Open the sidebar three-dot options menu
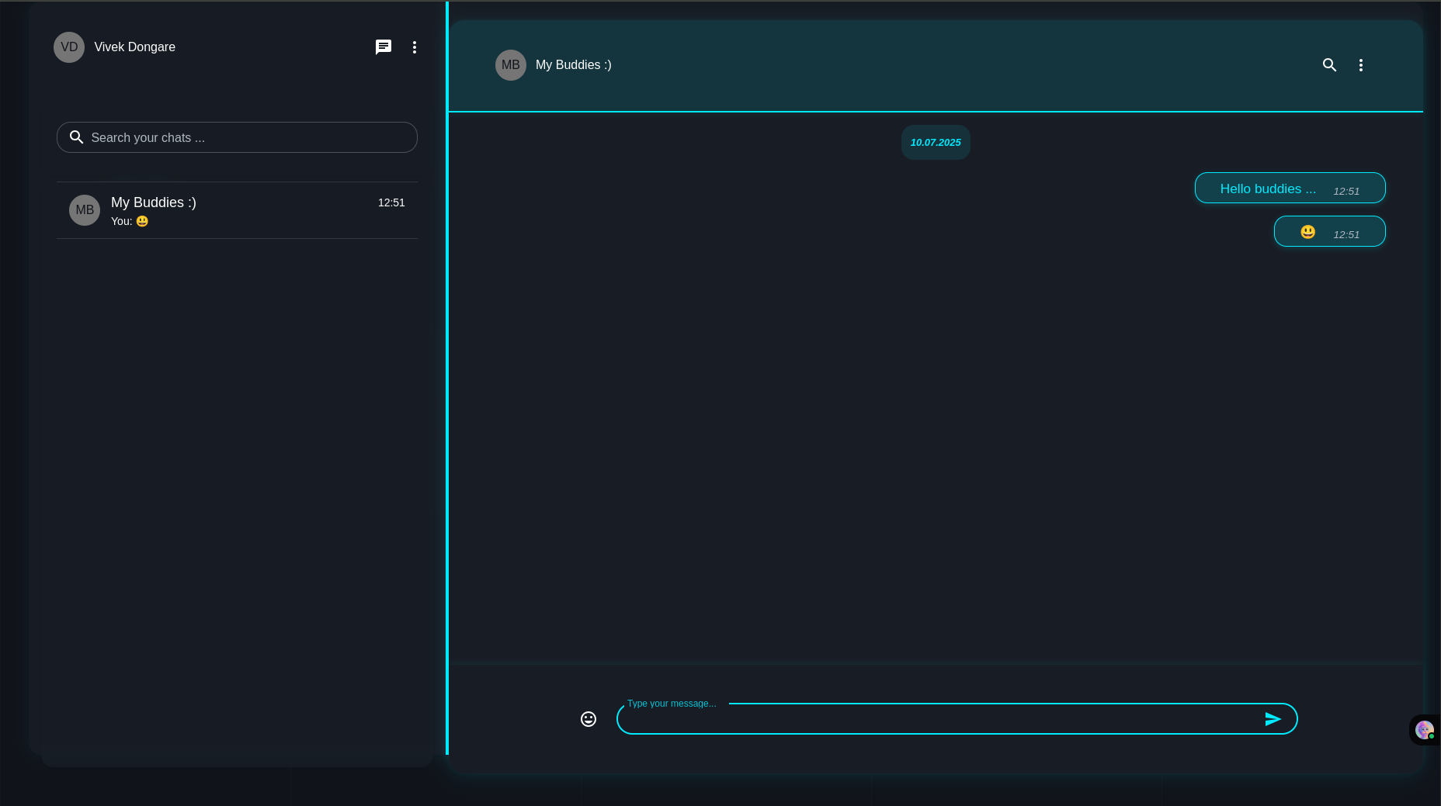Viewport: 1441px width, 806px height. pyautogui.click(x=415, y=47)
